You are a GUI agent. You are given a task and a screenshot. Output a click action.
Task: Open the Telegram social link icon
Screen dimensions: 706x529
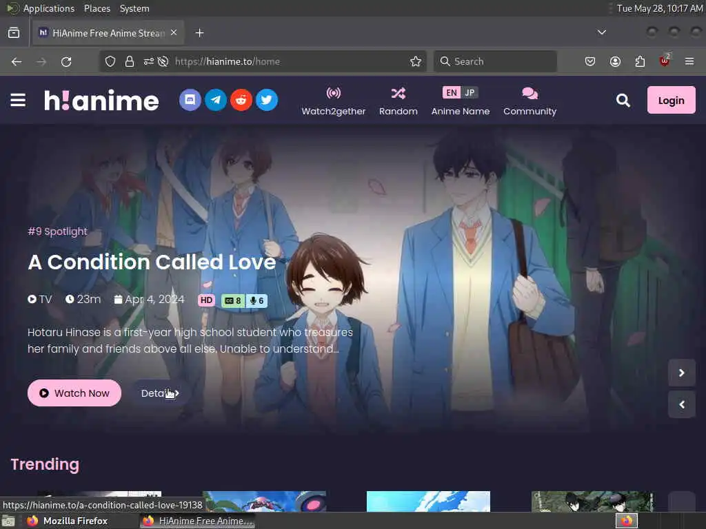click(x=216, y=100)
